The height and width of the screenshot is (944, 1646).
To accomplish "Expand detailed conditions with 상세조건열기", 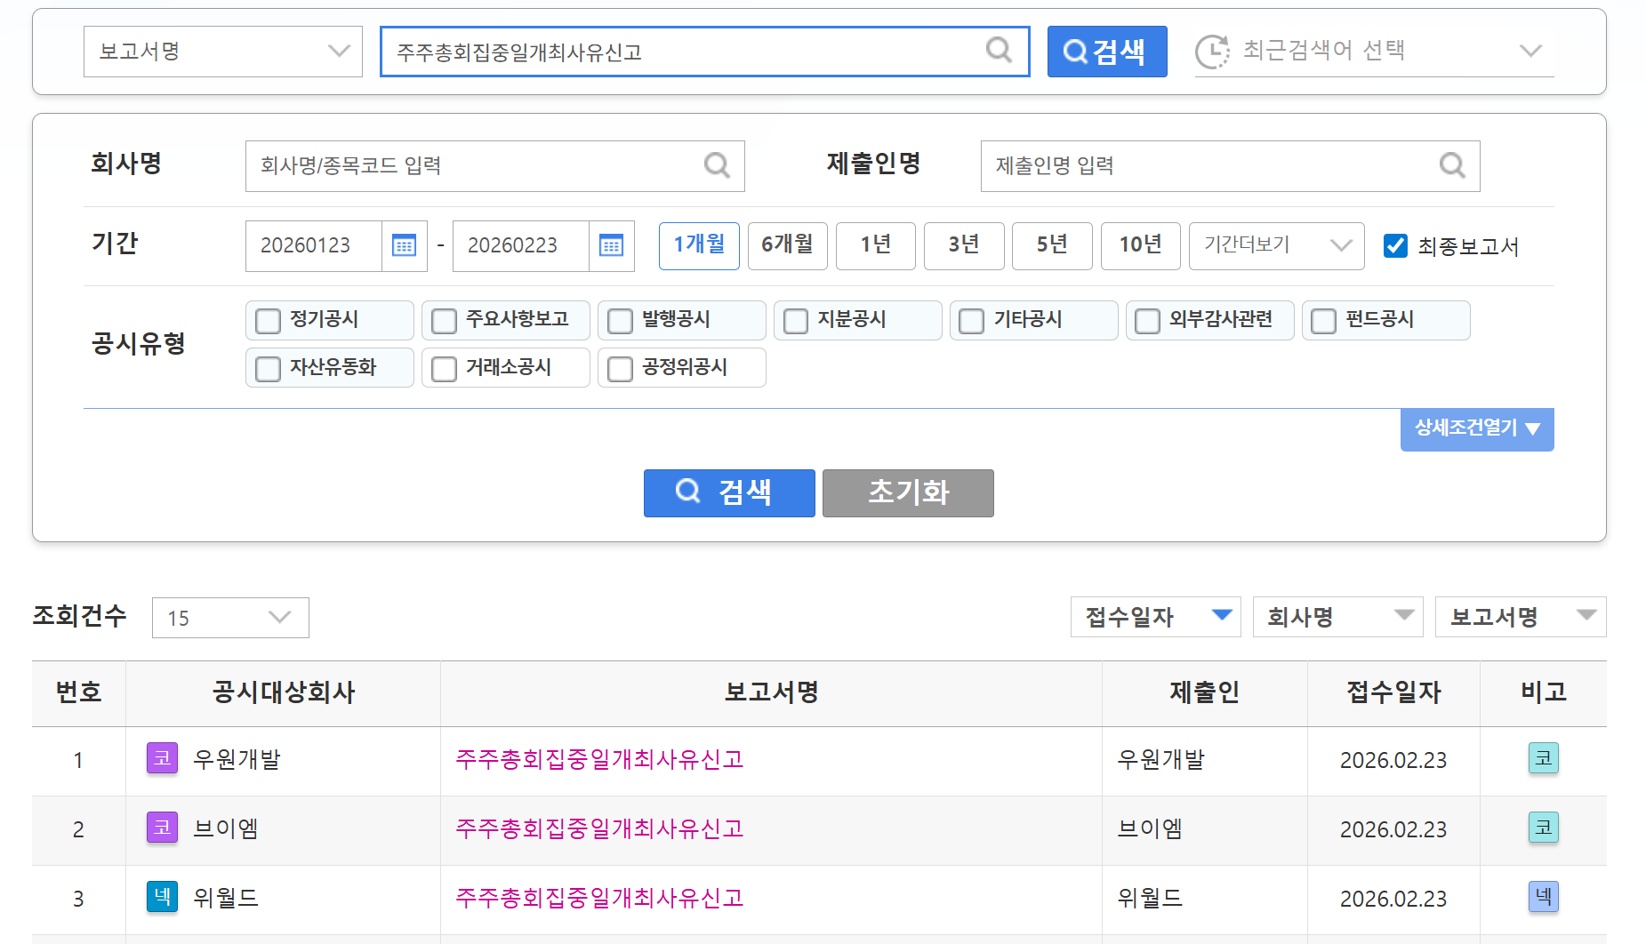I will 1476,429.
